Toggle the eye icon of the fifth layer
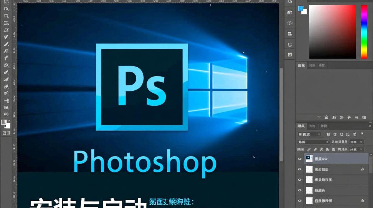 300,201
